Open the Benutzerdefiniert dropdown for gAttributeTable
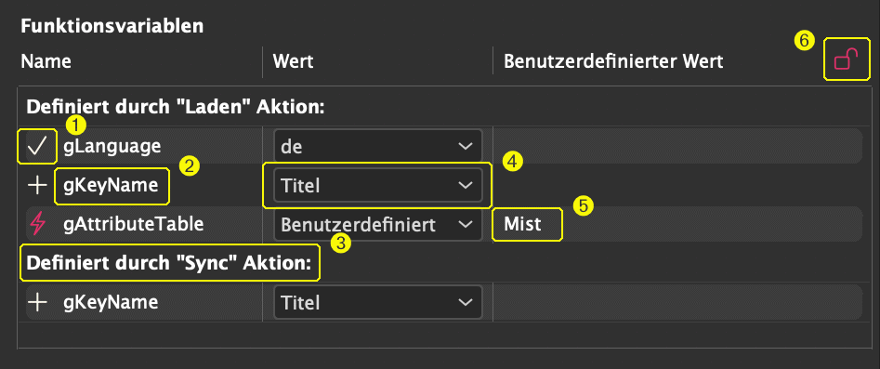This screenshot has width=880, height=369. coord(377,225)
